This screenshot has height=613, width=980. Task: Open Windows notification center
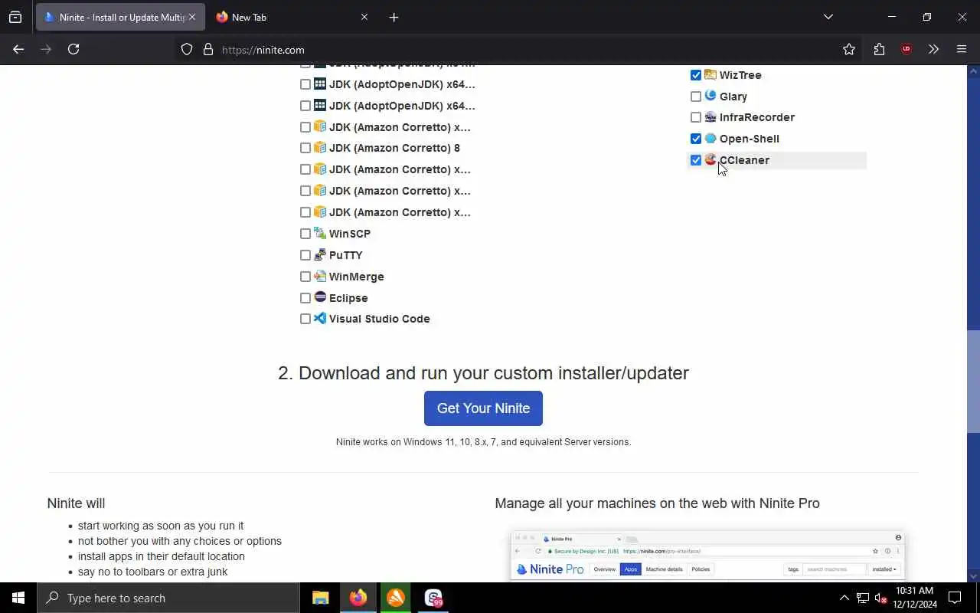click(955, 598)
